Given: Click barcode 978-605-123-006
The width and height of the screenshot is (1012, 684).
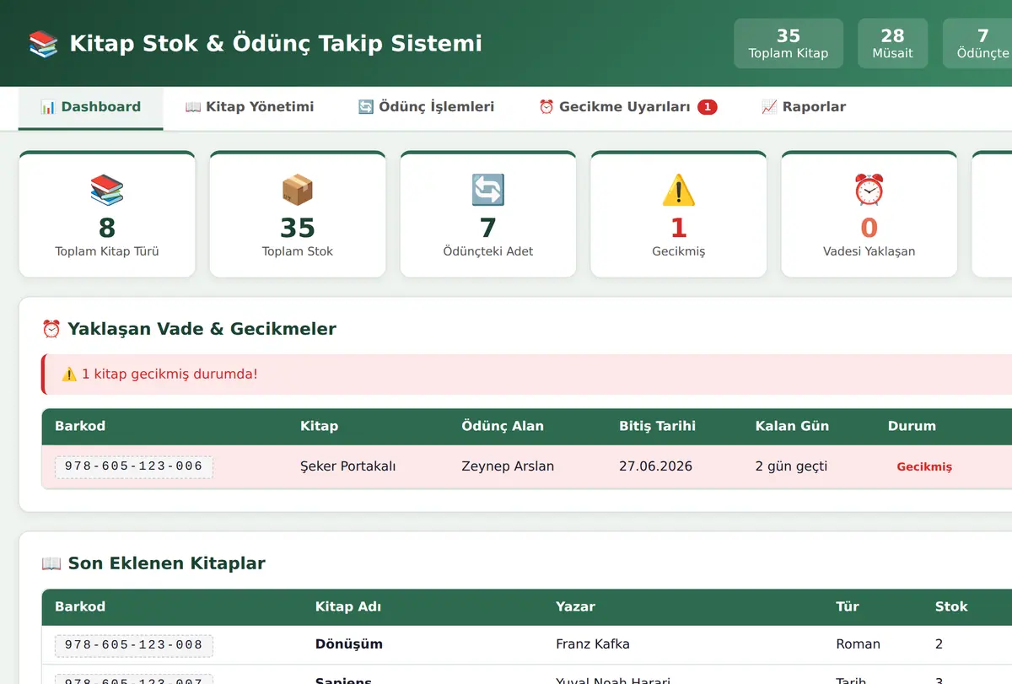Looking at the screenshot, I should (134, 467).
